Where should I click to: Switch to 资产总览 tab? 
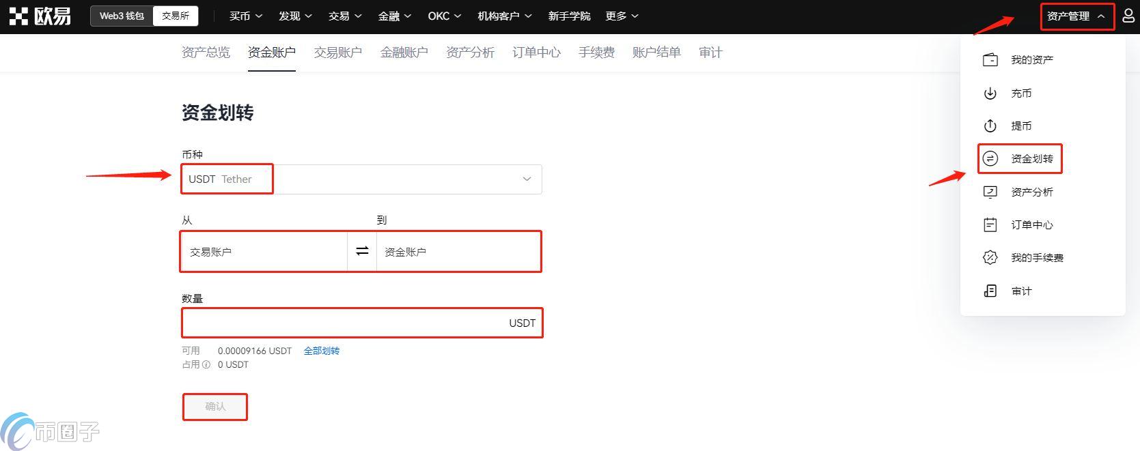[x=206, y=53]
